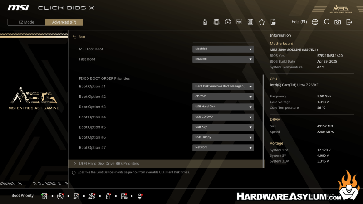Select the USB CD/DVD icon in Boot Priority bar
The width and height of the screenshot is (363, 204).
[x=92, y=196]
